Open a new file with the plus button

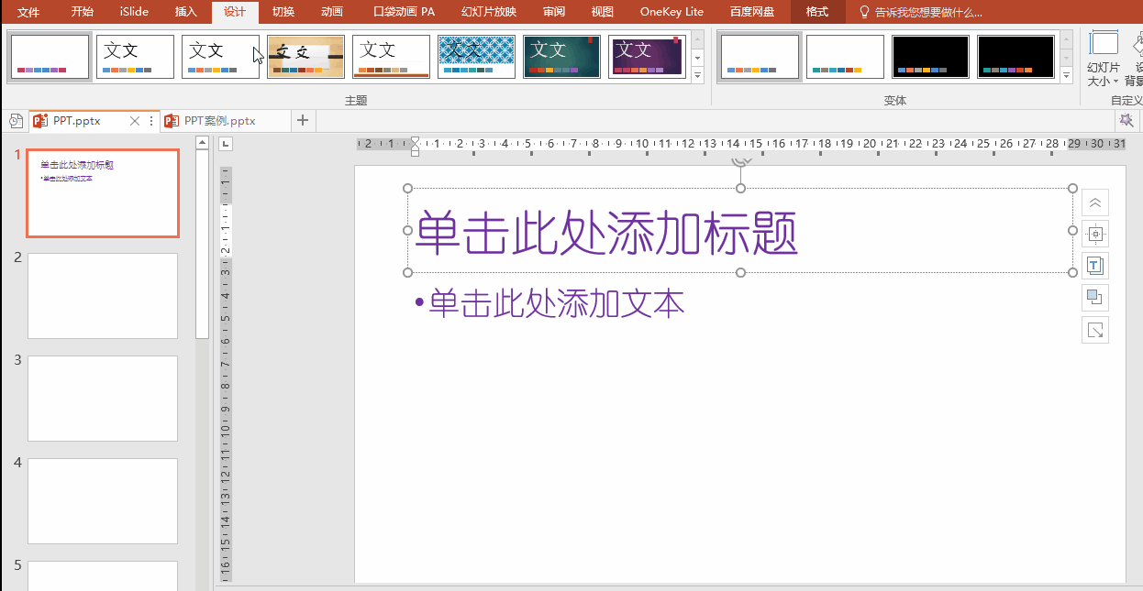[303, 120]
